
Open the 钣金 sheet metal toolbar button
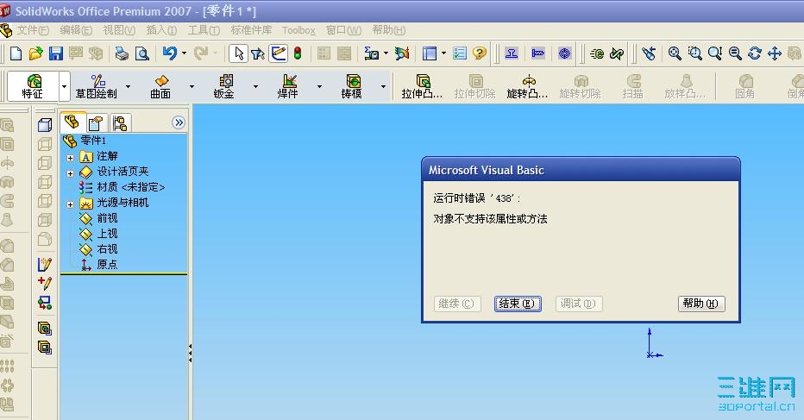point(224,86)
